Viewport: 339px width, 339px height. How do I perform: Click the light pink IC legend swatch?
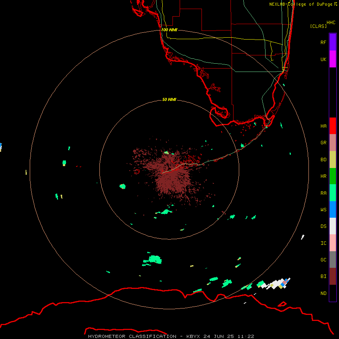pos(333,243)
